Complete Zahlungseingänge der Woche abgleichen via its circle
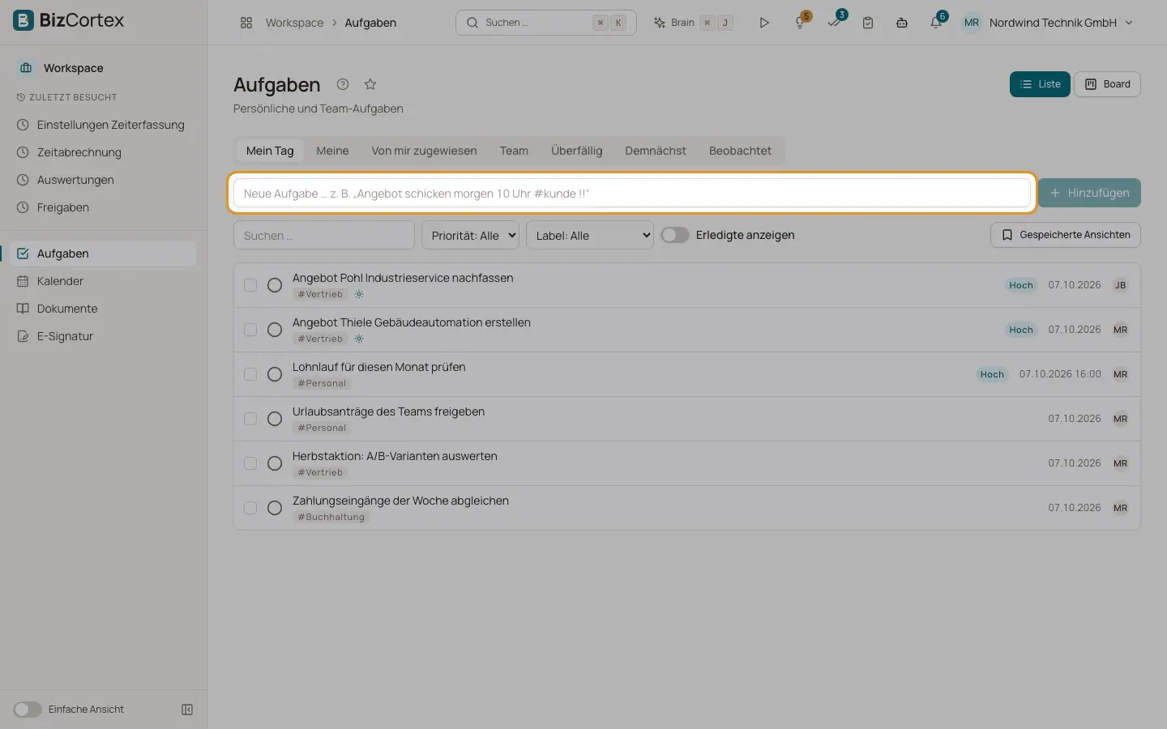The width and height of the screenshot is (1167, 729). click(275, 508)
